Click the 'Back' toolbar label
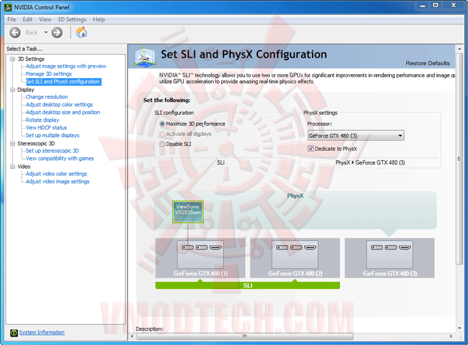Image resolution: width=468 pixels, height=345 pixels. [x=31, y=32]
